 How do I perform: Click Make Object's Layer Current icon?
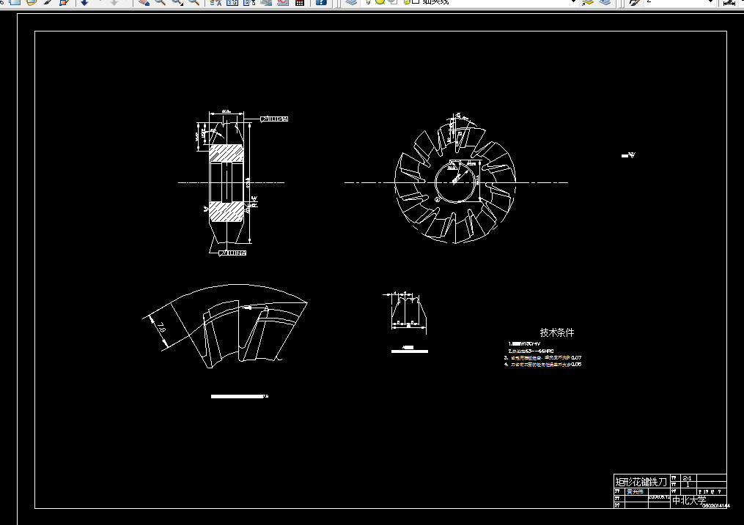tap(587, 2)
